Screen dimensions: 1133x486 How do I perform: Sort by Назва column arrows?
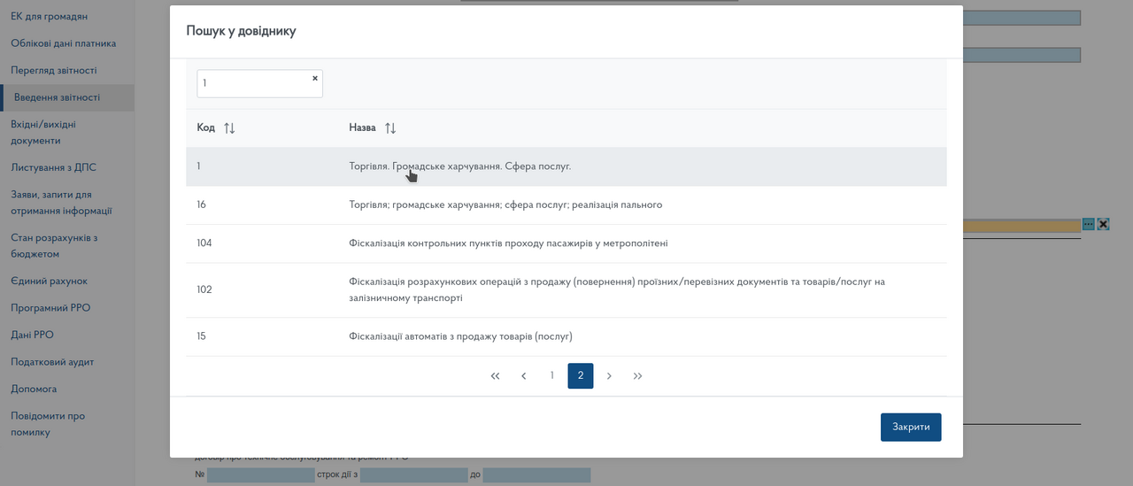[x=390, y=128]
